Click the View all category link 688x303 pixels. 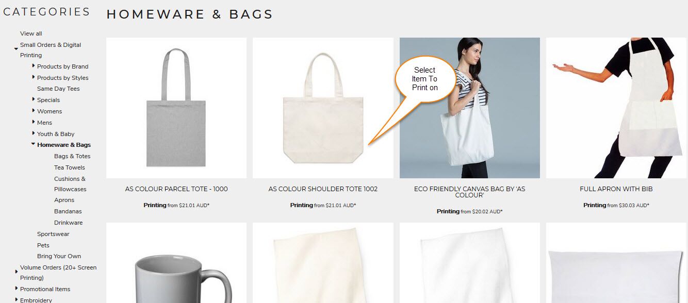[31, 33]
